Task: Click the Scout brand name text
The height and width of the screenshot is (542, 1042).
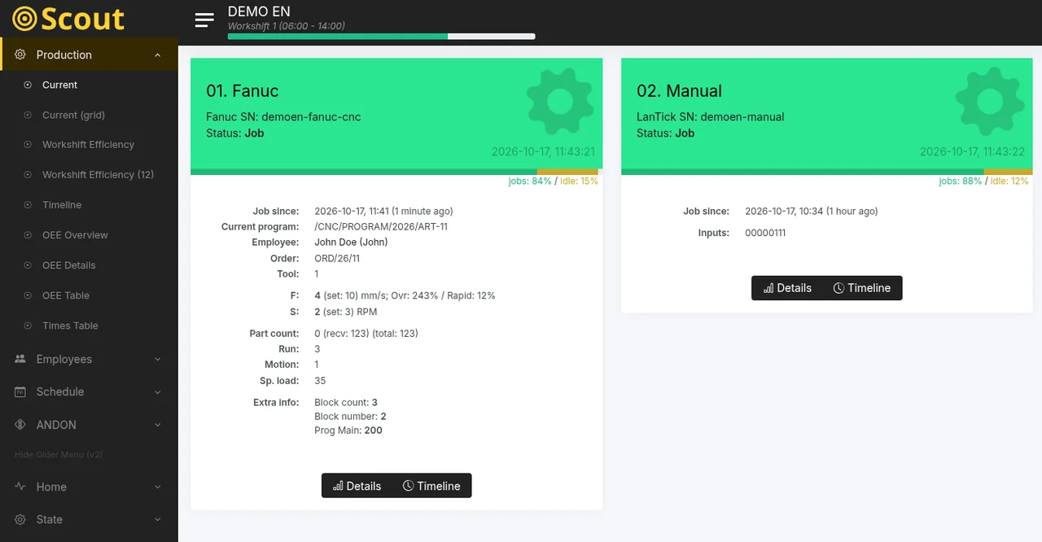Action: tap(82, 18)
